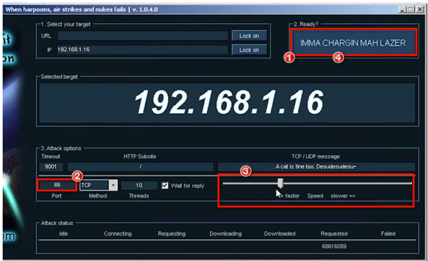Screen dimensions: 428x261
Task: Click the TCP / UDP message field
Action: coord(316,166)
